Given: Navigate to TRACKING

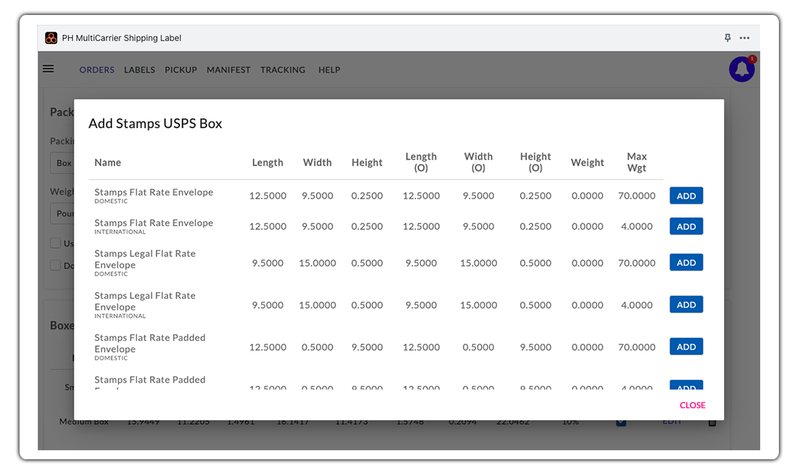Looking at the screenshot, I should [283, 70].
